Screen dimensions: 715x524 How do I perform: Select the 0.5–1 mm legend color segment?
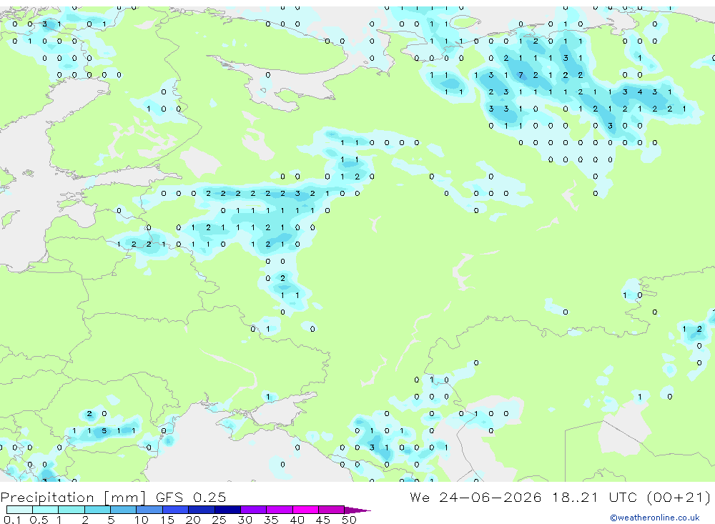(x=46, y=510)
